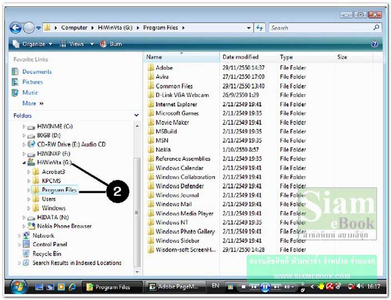Collapse the Folders pane chevron
The width and height of the screenshot is (391, 300).
coord(136,115)
